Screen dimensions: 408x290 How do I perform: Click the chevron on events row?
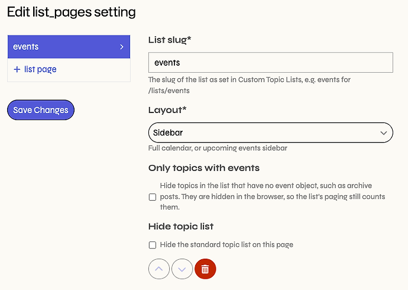pos(122,47)
